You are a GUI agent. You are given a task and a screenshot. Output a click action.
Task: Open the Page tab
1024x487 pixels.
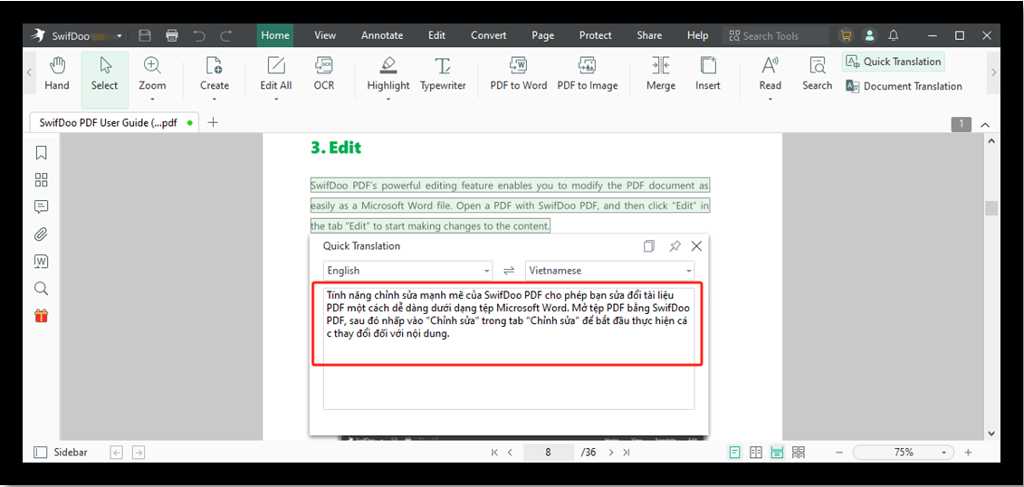click(542, 35)
